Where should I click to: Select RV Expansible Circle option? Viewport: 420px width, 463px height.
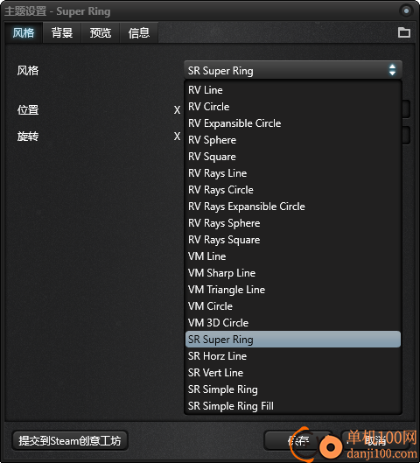292,123
